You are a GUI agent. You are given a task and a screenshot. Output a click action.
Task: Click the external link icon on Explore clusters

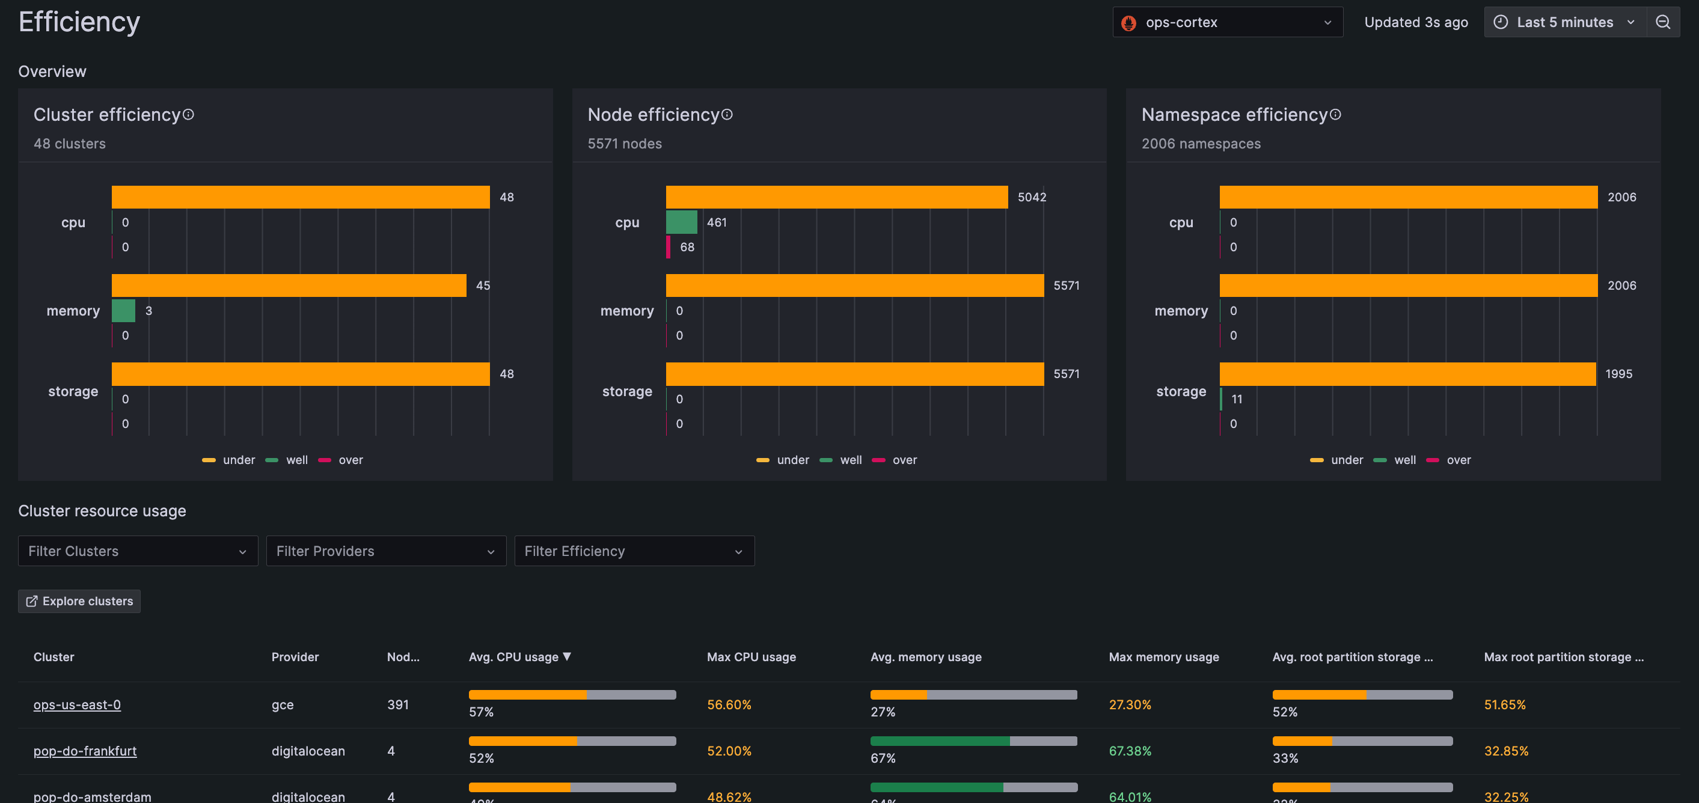[x=31, y=601]
